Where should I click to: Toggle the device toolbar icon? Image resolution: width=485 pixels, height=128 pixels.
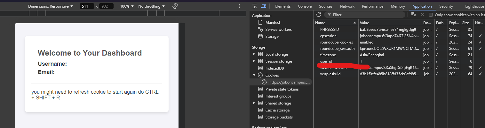(x=264, y=6)
